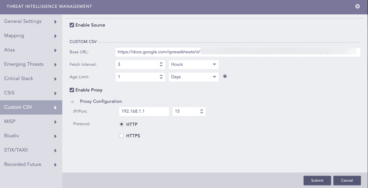Disable the Enable Proxy checkbox

72,90
